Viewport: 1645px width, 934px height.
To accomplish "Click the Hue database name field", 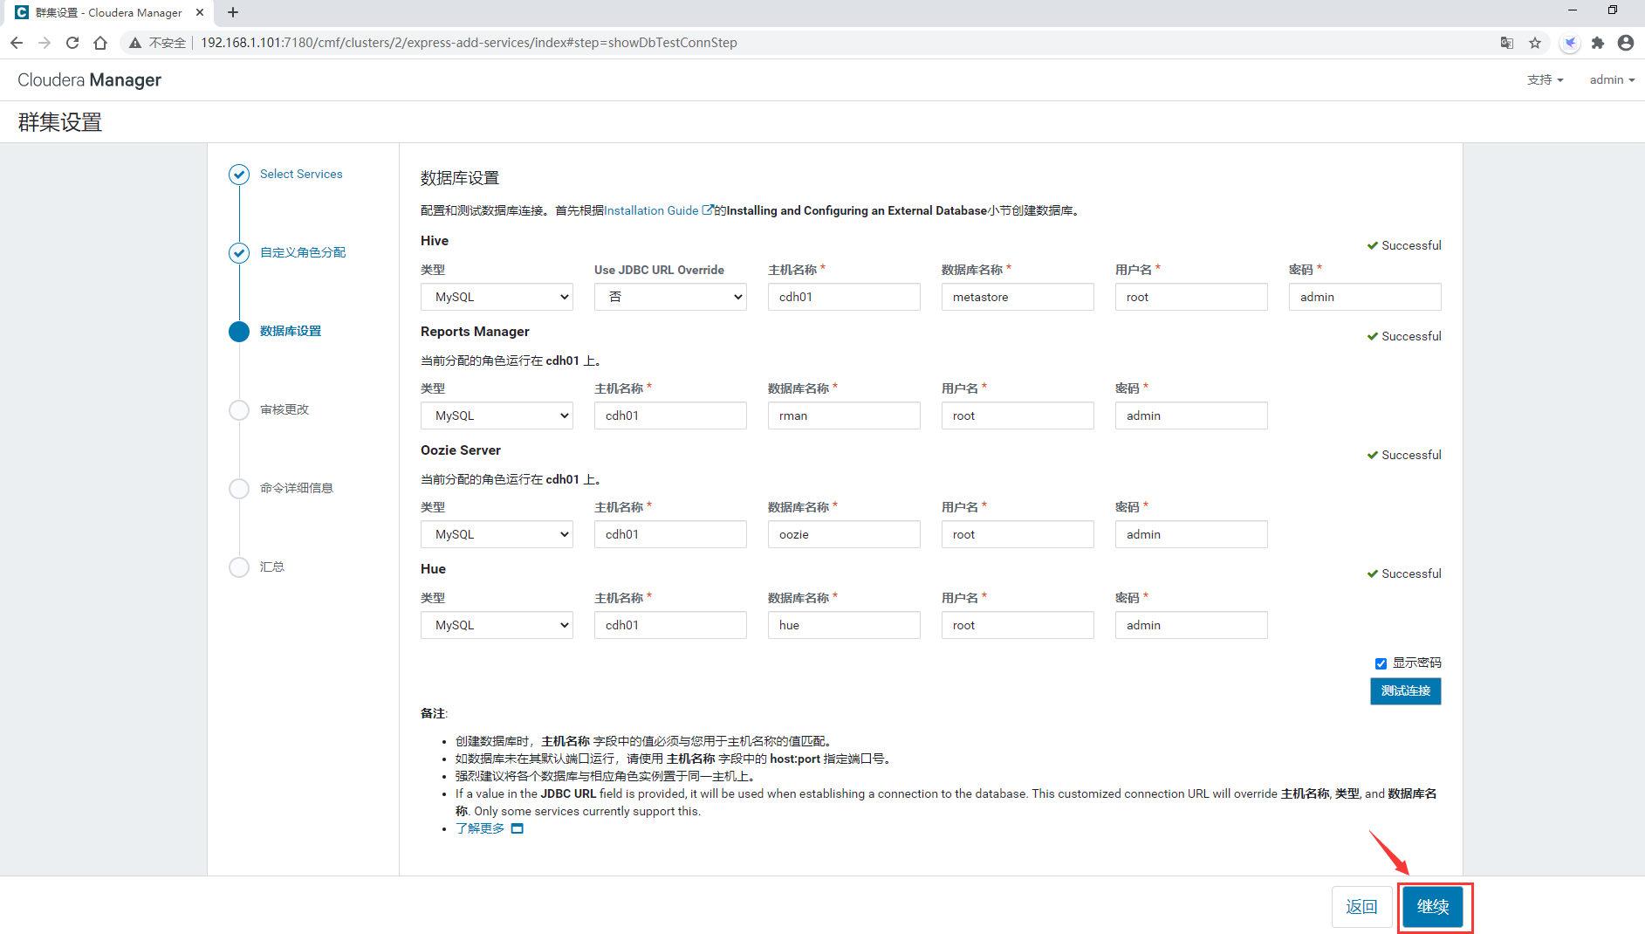I will [844, 625].
